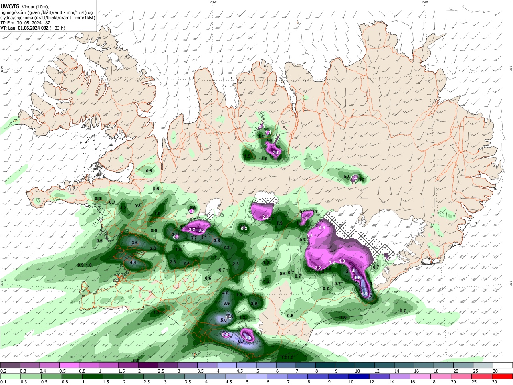This screenshot has width=513, height=385.
Task: Click the 'UWC/IG: Vindur (10m)' title line
Action: (x=24, y=7)
